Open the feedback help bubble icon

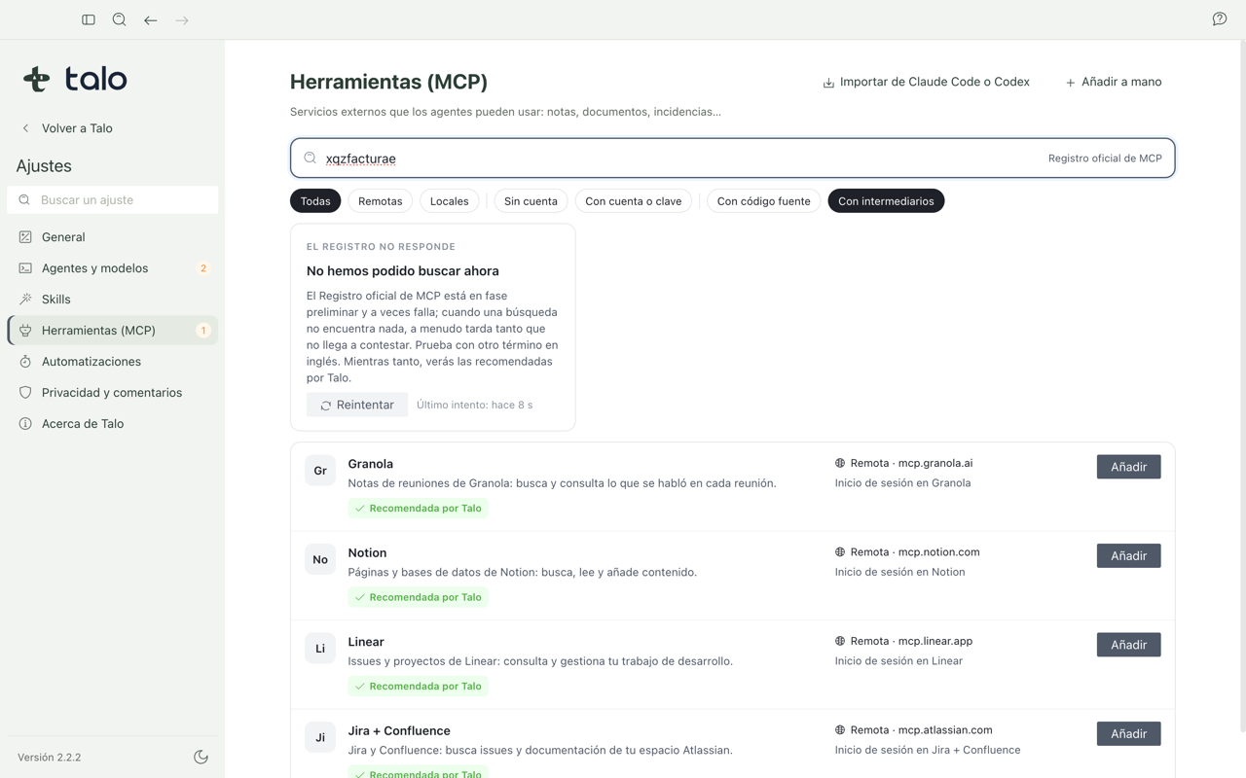click(1220, 19)
